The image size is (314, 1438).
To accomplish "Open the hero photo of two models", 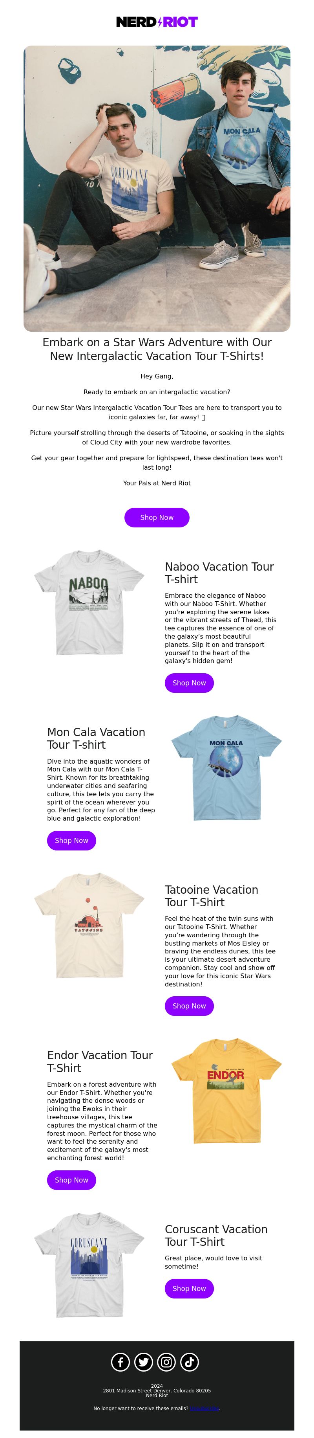I will 157,189.
